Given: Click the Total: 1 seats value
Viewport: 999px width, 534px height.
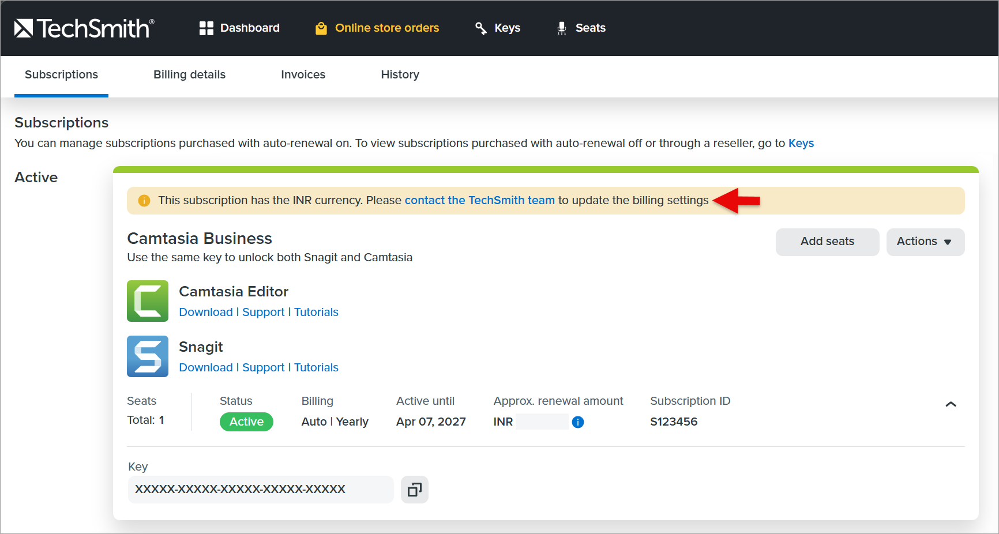Looking at the screenshot, I should pyautogui.click(x=145, y=420).
